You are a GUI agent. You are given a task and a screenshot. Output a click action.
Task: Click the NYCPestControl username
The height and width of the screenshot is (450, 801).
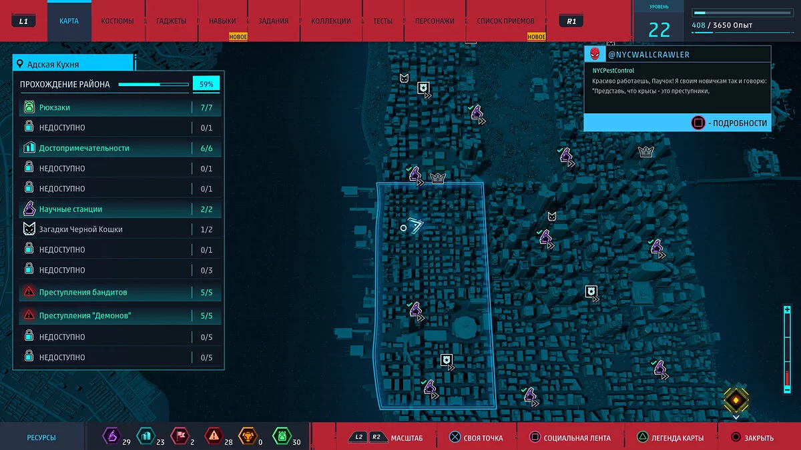pyautogui.click(x=613, y=70)
